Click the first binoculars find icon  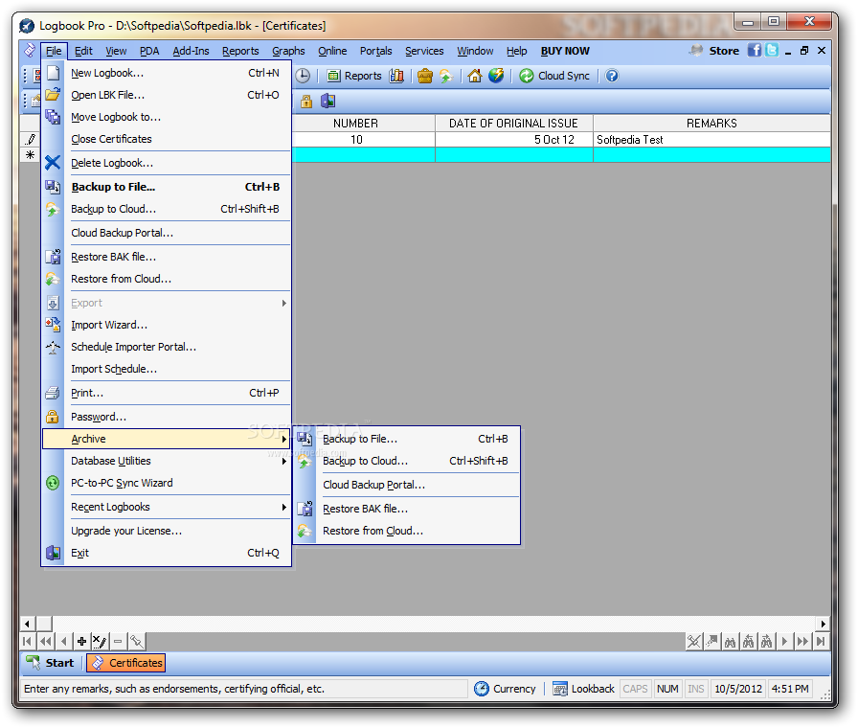click(x=730, y=641)
